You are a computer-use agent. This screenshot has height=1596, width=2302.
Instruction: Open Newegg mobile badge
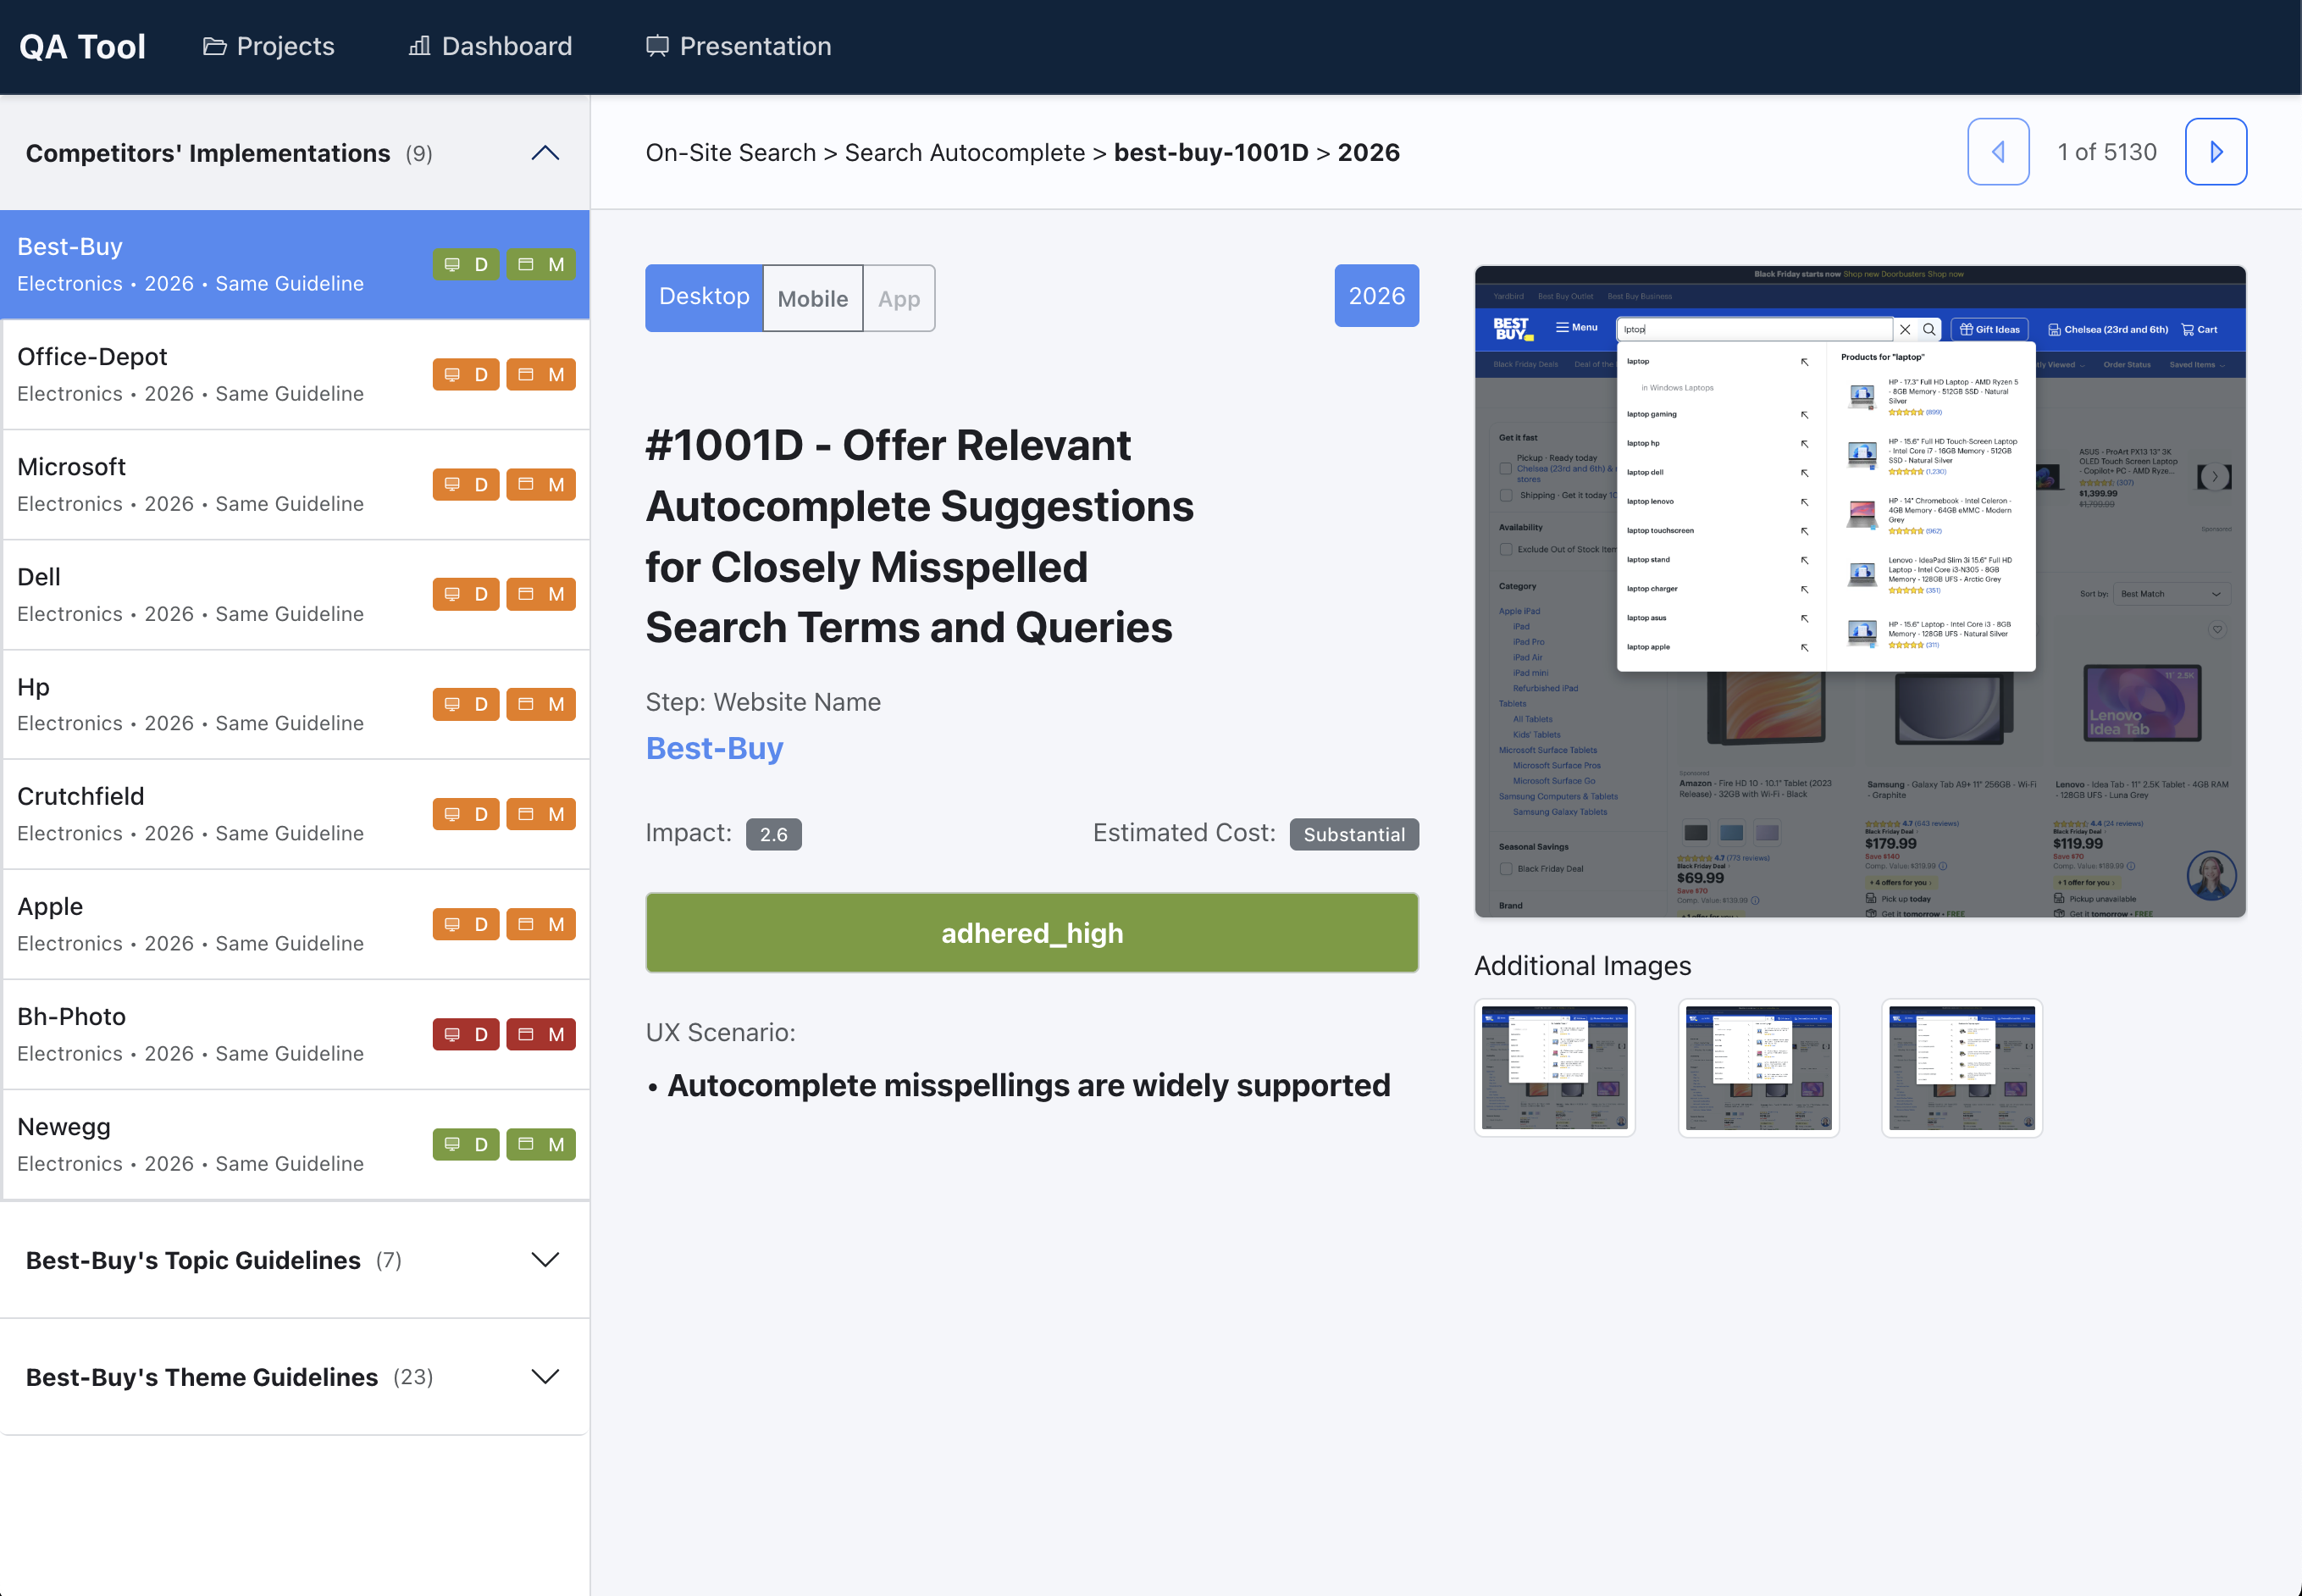(540, 1145)
